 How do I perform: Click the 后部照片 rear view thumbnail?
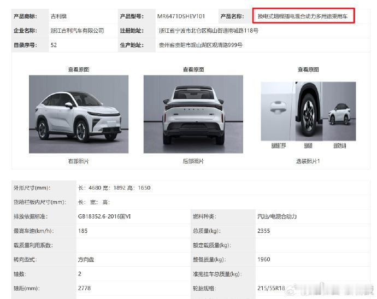(193, 114)
